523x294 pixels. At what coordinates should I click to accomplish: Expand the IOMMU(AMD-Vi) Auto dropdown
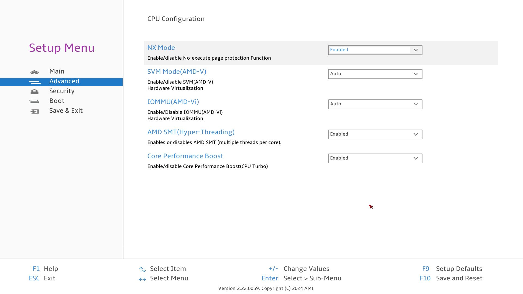point(375,104)
